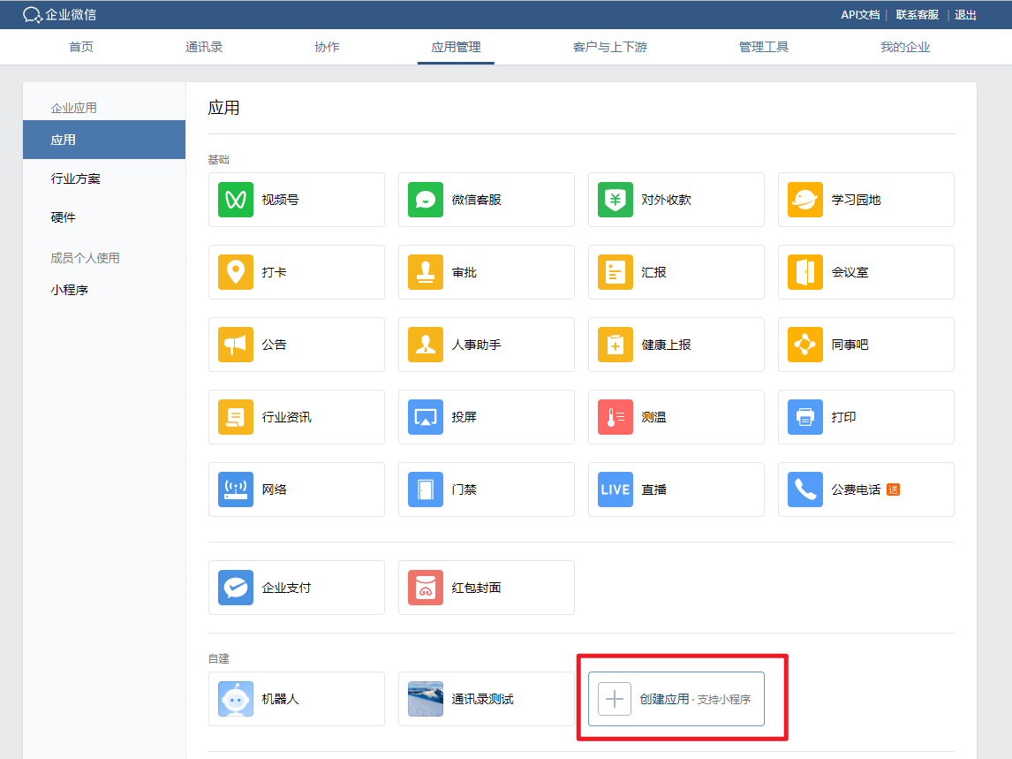Click the 同事吧 label text
The width and height of the screenshot is (1012, 759).
point(850,345)
